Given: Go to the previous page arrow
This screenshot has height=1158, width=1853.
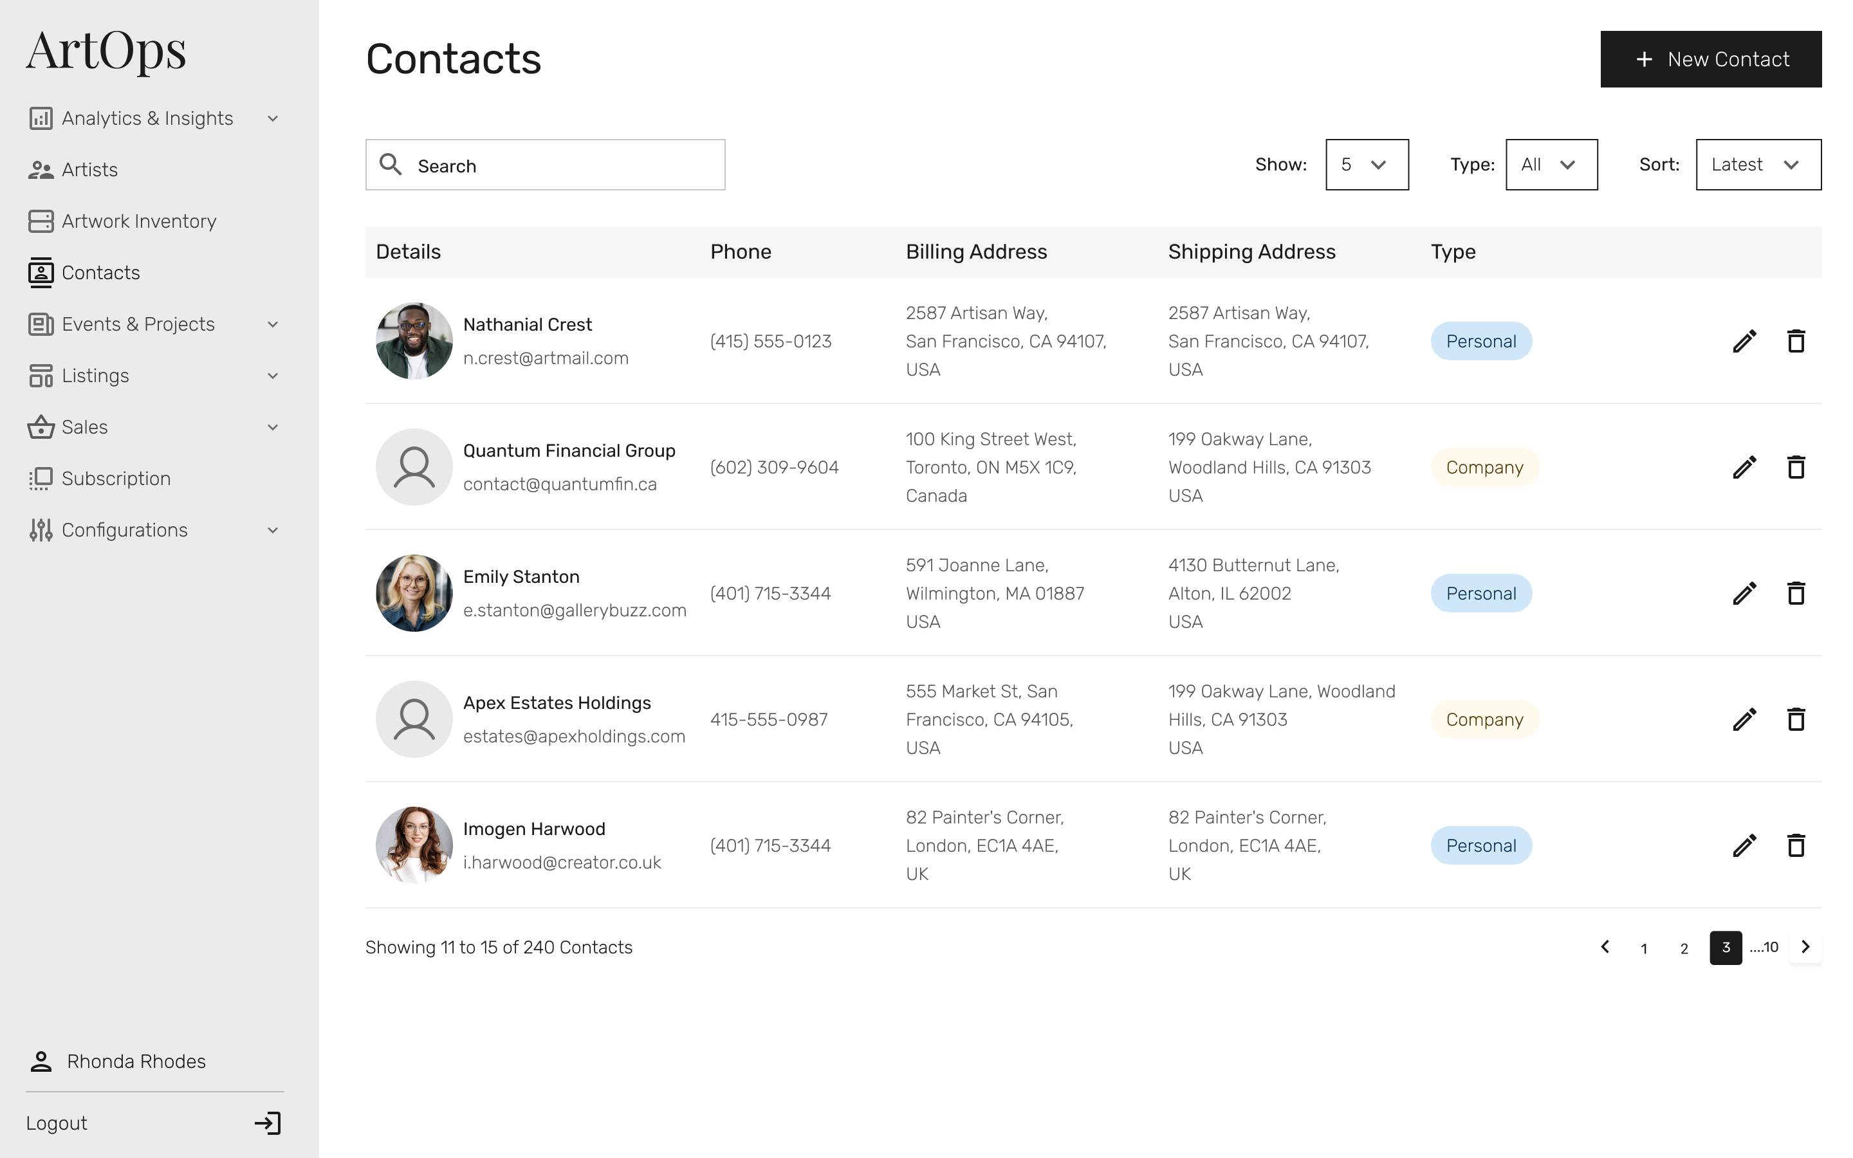Looking at the screenshot, I should [x=1605, y=948].
